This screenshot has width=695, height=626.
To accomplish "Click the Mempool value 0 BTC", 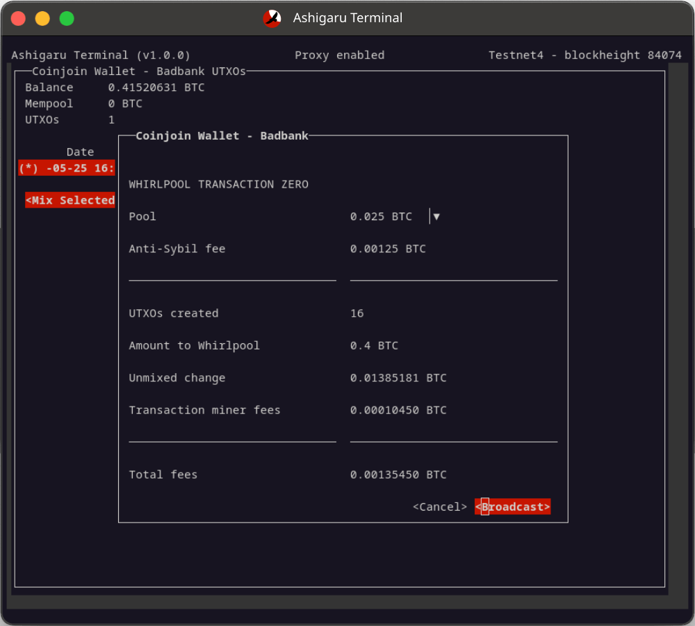I will coord(125,104).
